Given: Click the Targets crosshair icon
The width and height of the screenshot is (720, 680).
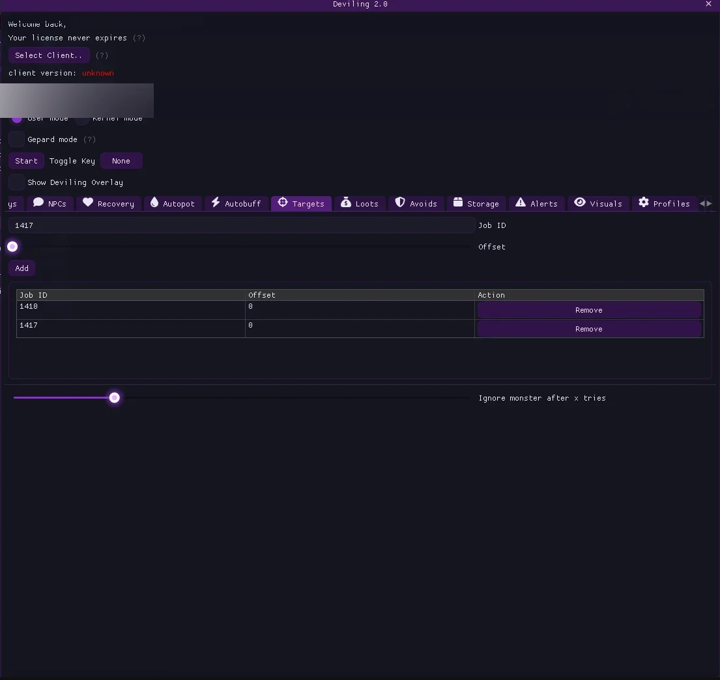Looking at the screenshot, I should (282, 203).
